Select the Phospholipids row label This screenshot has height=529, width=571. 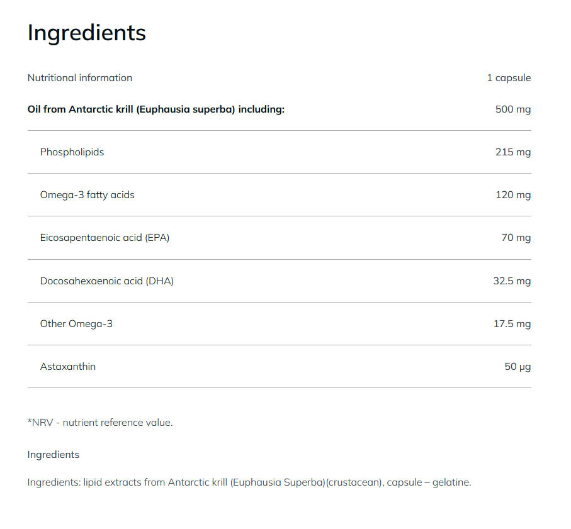tap(72, 152)
